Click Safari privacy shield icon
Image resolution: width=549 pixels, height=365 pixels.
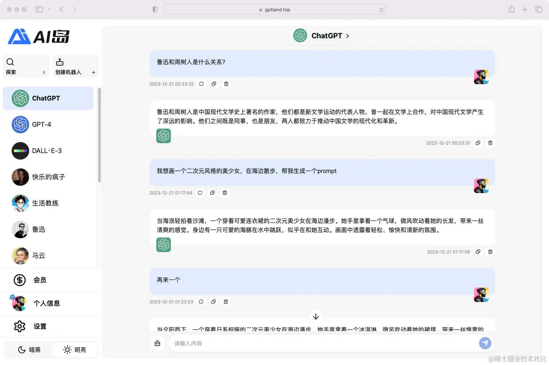pyautogui.click(x=155, y=9)
